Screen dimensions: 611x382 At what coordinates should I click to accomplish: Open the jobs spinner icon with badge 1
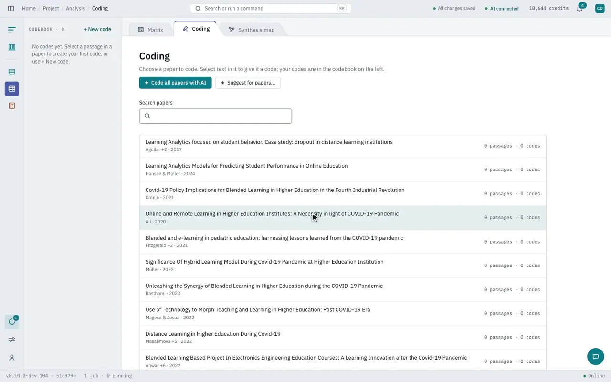tap(12, 321)
